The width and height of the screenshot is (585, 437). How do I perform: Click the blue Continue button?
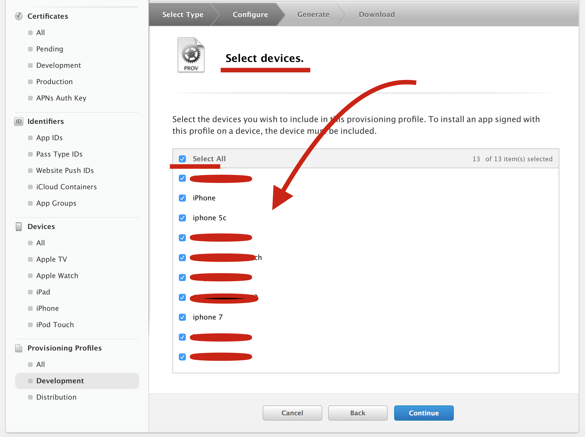click(424, 413)
